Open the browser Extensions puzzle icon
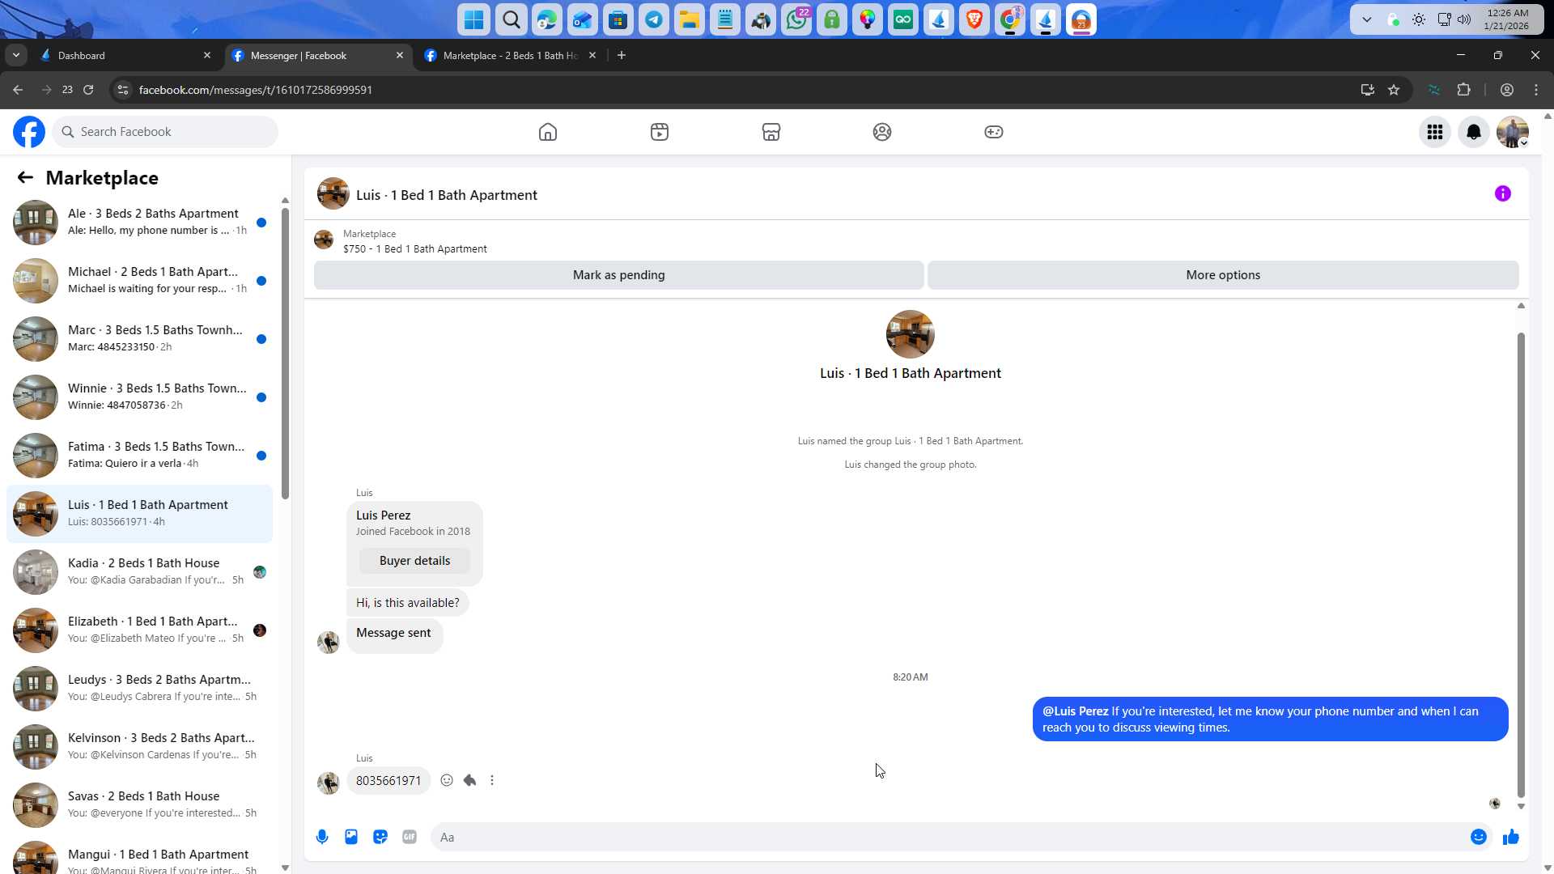 [1464, 90]
